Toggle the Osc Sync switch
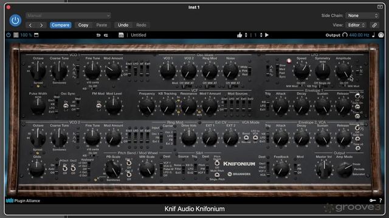The image size is (389, 218). pyautogui.click(x=66, y=106)
